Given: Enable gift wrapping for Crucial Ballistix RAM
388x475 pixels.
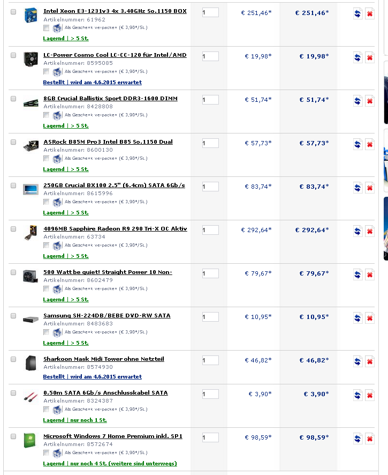Looking at the screenshot, I should tap(47, 115).
